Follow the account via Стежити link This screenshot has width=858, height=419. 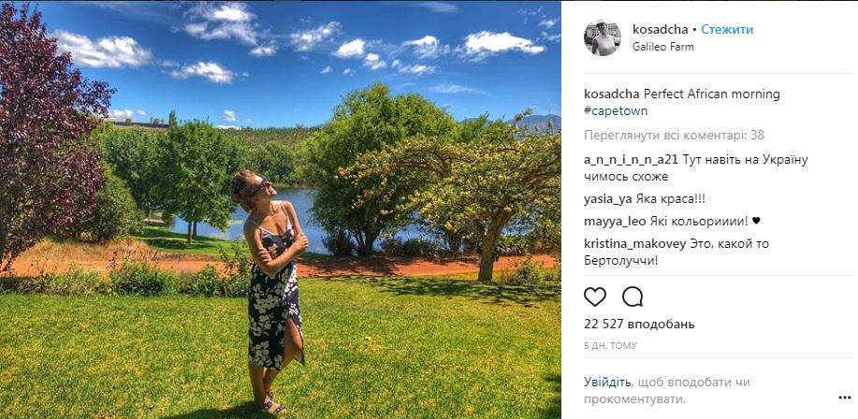[x=727, y=30]
